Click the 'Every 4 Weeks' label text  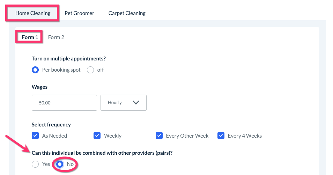point(245,136)
